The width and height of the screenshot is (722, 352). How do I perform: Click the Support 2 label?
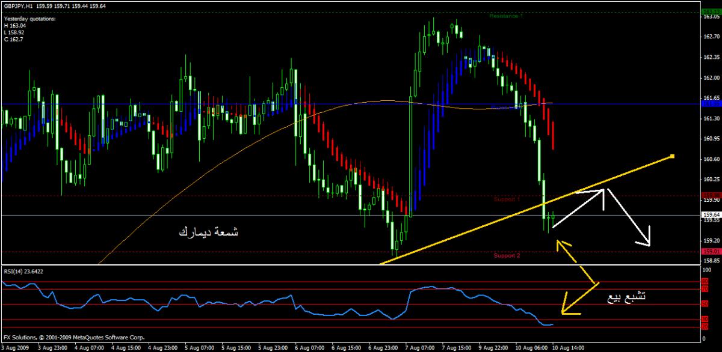507,256
